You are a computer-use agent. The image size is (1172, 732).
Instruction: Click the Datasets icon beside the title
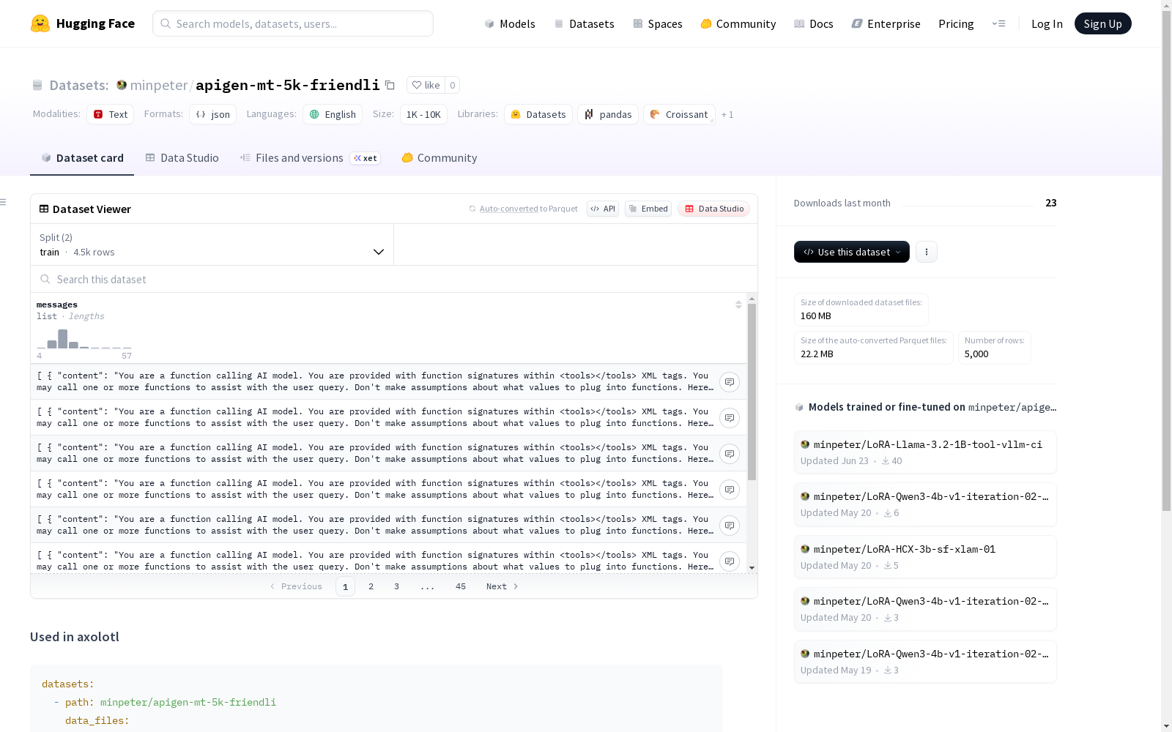click(x=37, y=86)
